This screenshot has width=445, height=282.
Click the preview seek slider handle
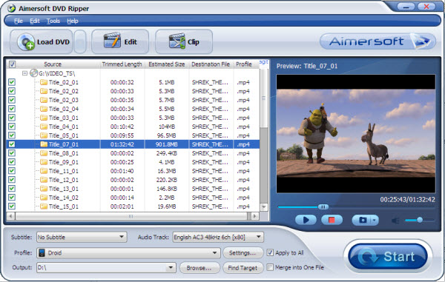[323, 207]
